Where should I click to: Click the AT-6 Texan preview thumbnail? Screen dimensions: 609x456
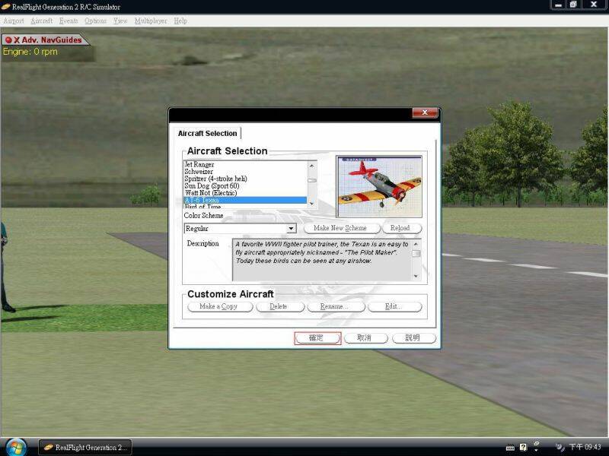click(379, 186)
